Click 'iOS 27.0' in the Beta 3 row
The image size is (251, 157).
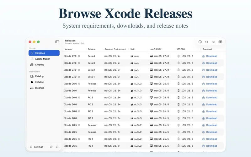click(x=187, y=63)
